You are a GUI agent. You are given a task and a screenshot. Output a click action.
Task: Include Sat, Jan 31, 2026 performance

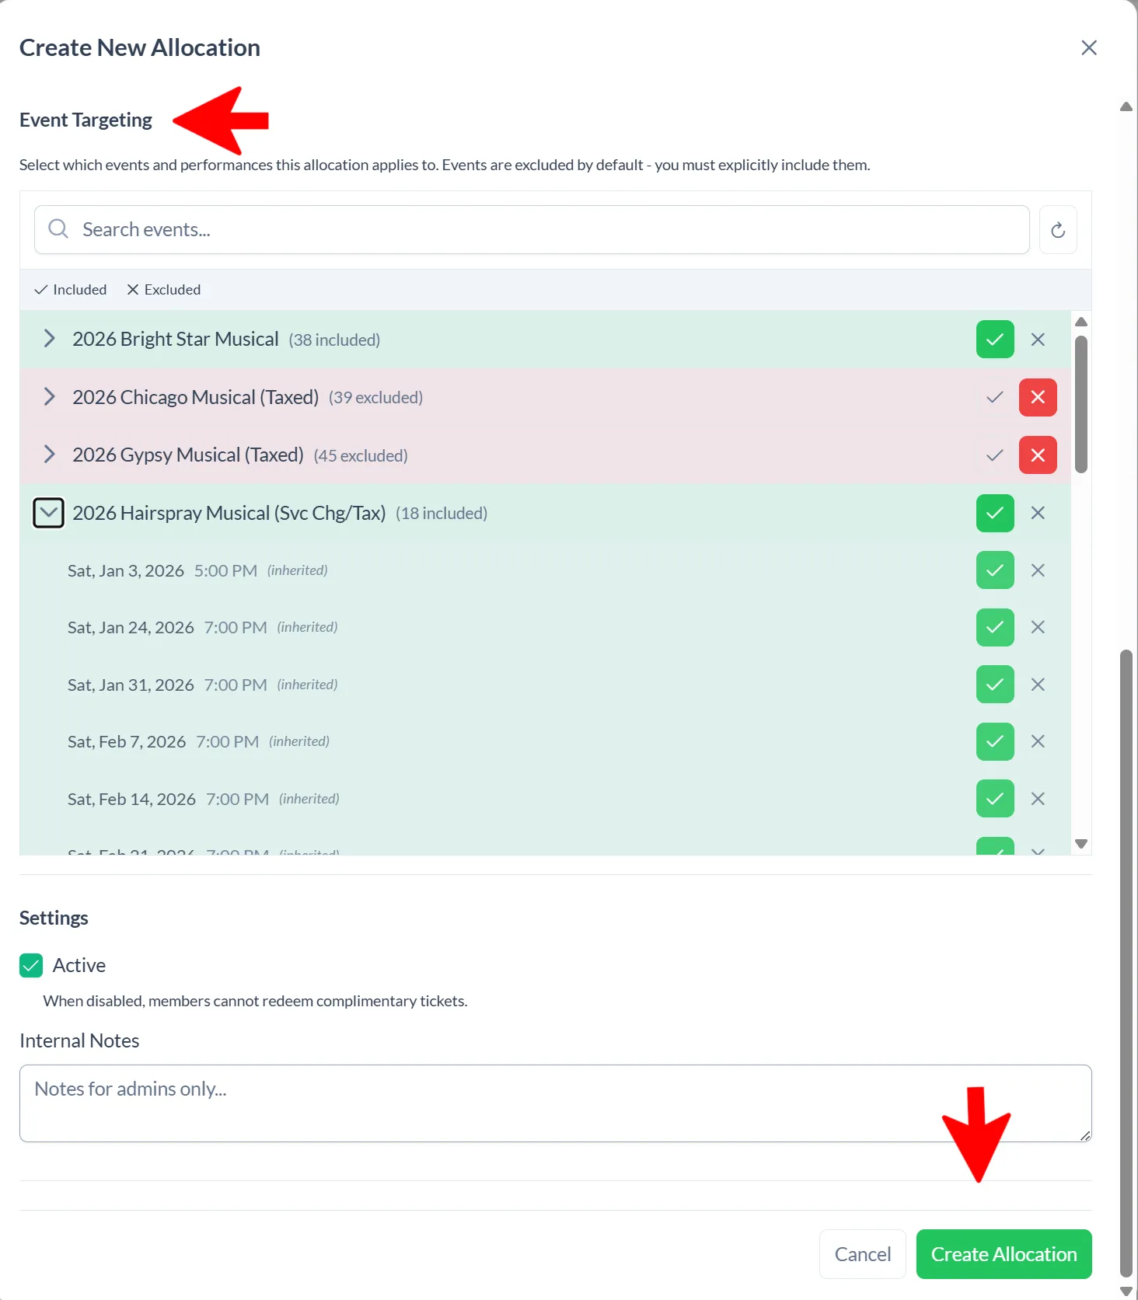(995, 685)
